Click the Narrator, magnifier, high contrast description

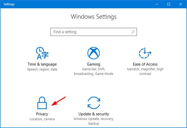[x=145, y=72]
